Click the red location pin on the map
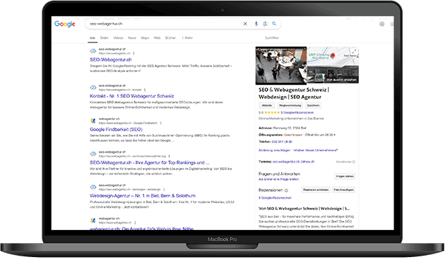 tap(332, 56)
